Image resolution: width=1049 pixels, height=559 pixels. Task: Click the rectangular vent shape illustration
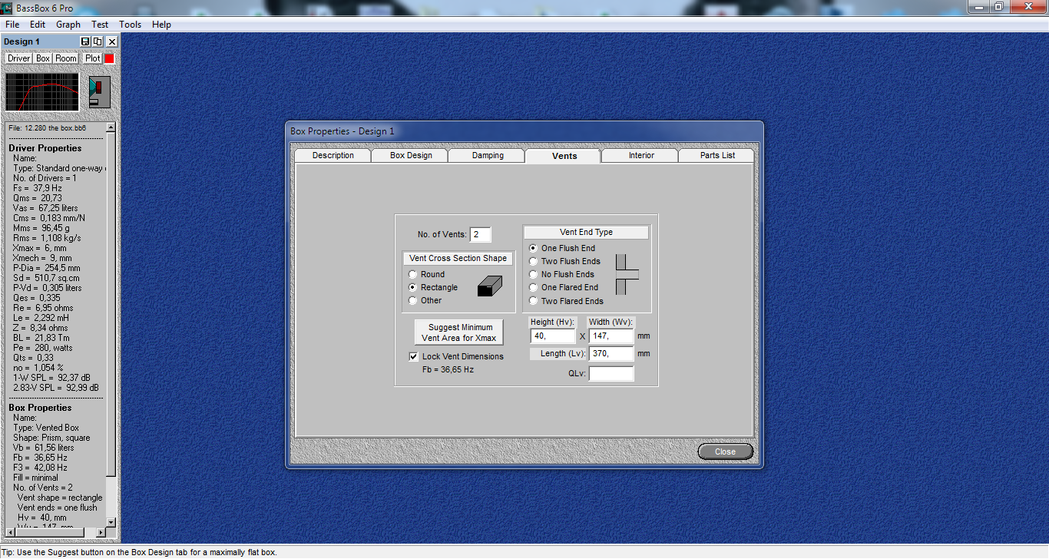pyautogui.click(x=489, y=287)
